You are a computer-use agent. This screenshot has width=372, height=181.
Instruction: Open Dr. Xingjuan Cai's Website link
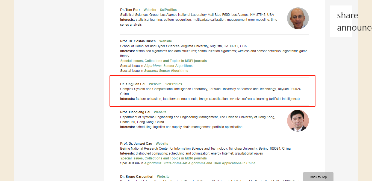pos(155,84)
